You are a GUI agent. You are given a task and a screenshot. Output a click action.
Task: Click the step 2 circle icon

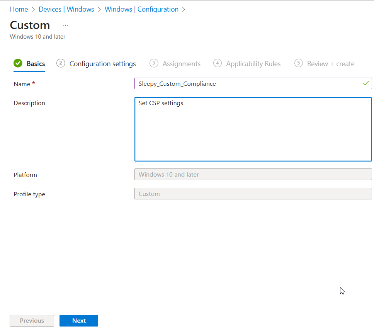tap(61, 63)
